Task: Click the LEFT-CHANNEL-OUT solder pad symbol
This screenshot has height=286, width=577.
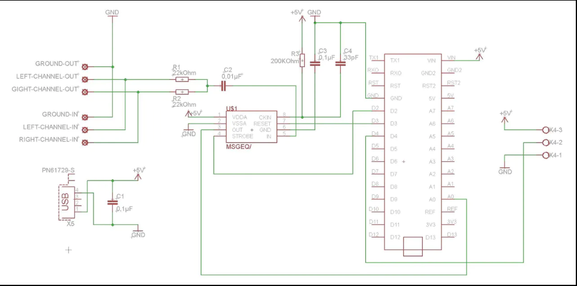Action: click(x=85, y=80)
